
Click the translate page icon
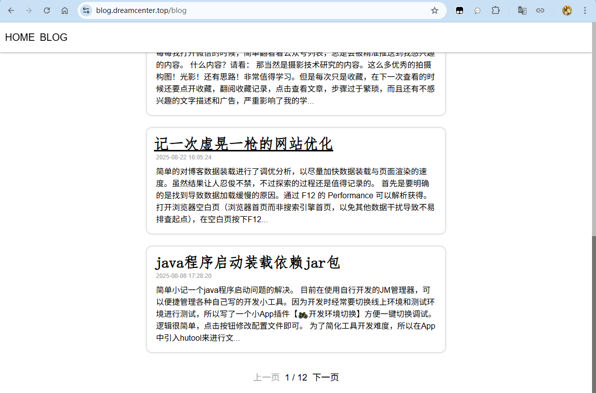(522, 10)
